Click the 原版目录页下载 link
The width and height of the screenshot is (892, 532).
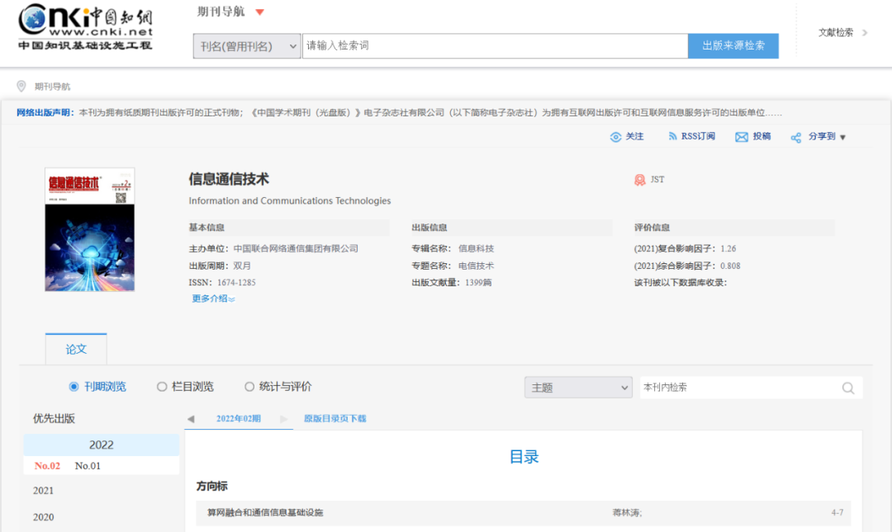pos(334,419)
